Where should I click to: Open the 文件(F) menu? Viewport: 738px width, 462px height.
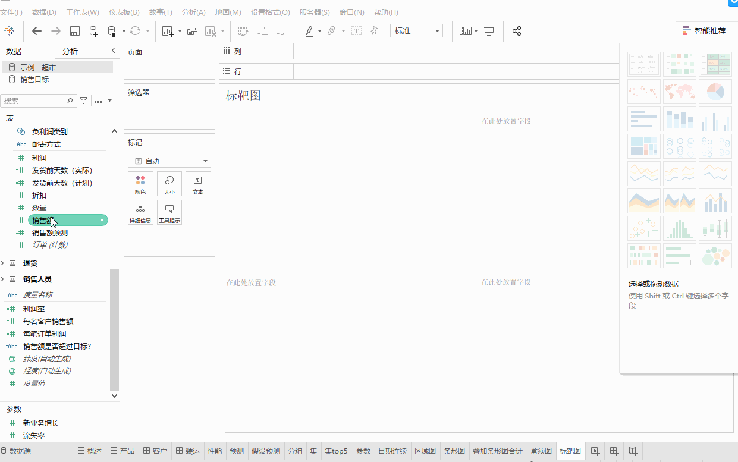11,12
